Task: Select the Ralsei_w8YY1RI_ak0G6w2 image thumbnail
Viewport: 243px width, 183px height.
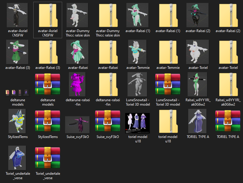Action: pos(197,84)
